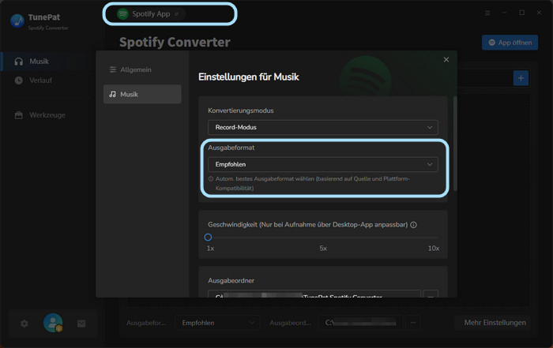
Task: Open Werkzeuge in the left sidebar
Action: pyautogui.click(x=47, y=115)
